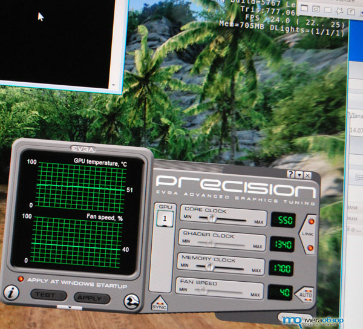Screen dimensions: 363x329
Task: Click the TEST button
Action: point(49,295)
